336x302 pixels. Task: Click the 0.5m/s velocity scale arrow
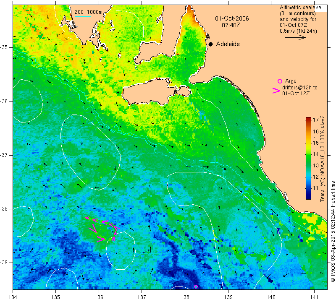click(295, 37)
